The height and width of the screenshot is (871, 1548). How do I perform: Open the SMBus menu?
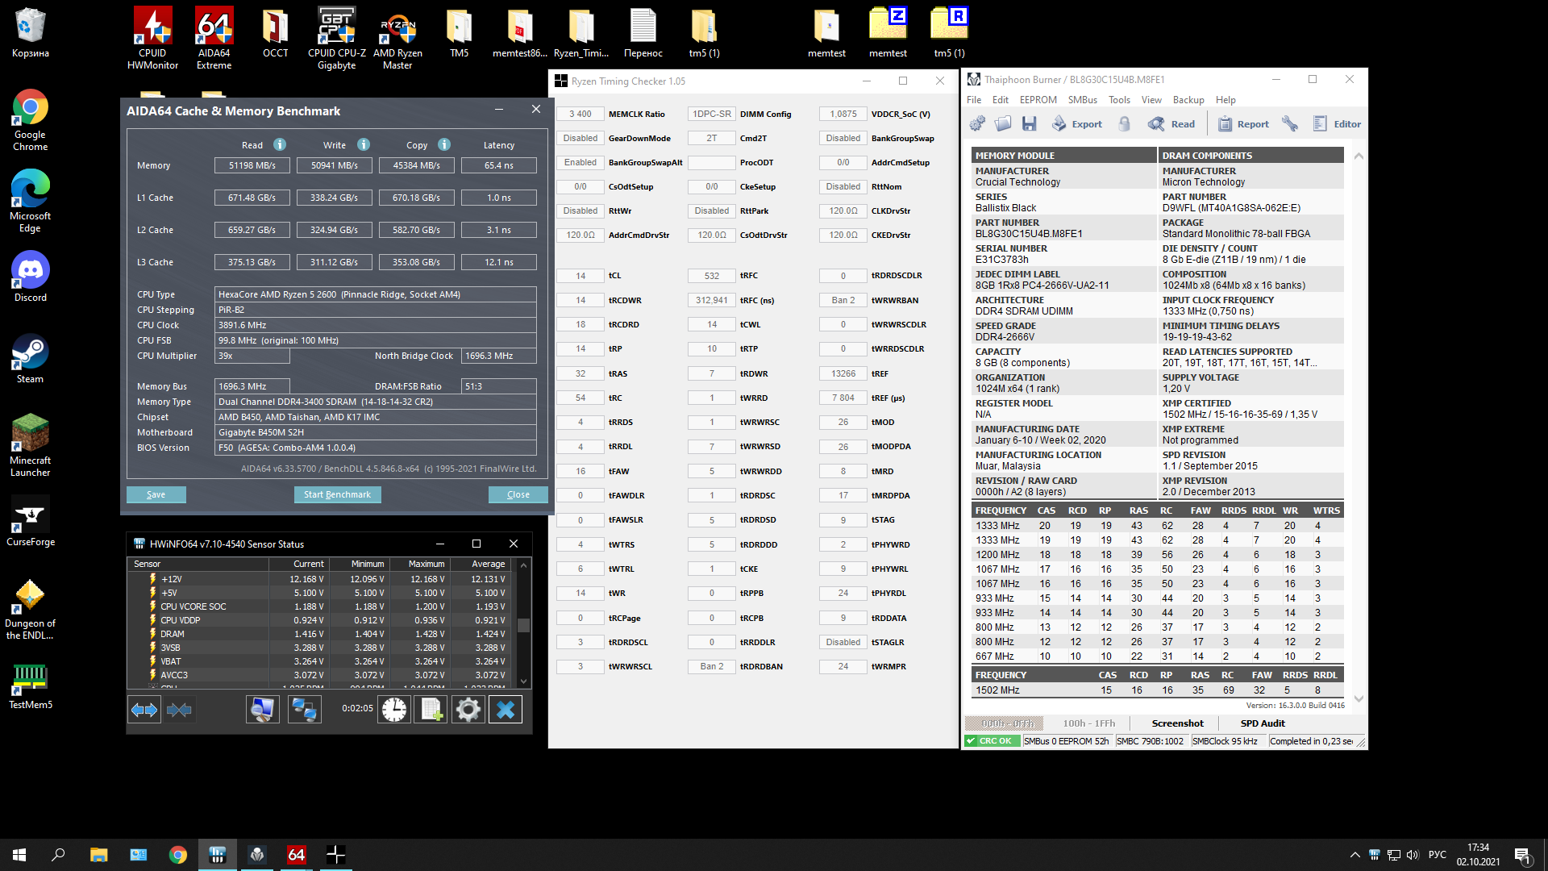[x=1082, y=100]
